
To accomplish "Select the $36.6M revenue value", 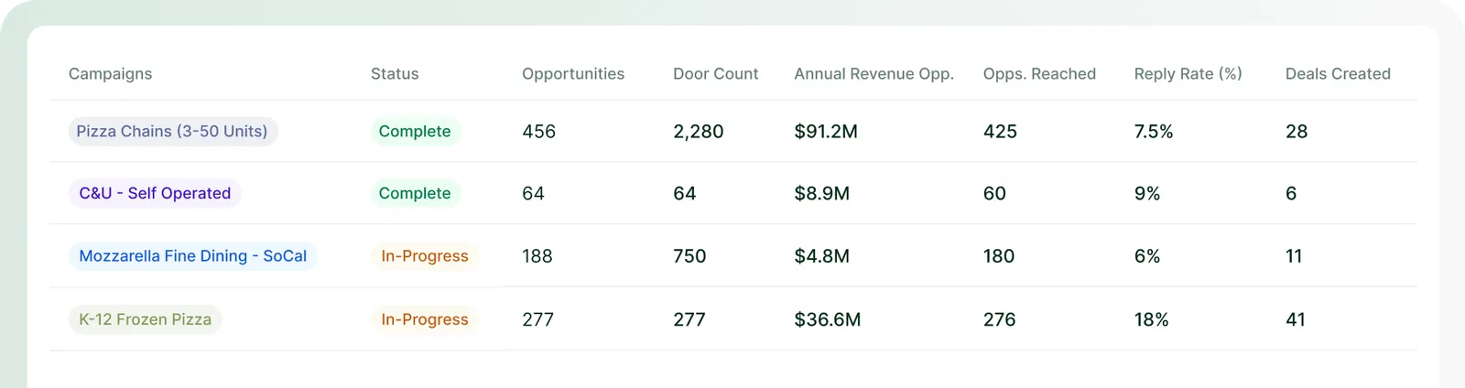I will coord(828,319).
